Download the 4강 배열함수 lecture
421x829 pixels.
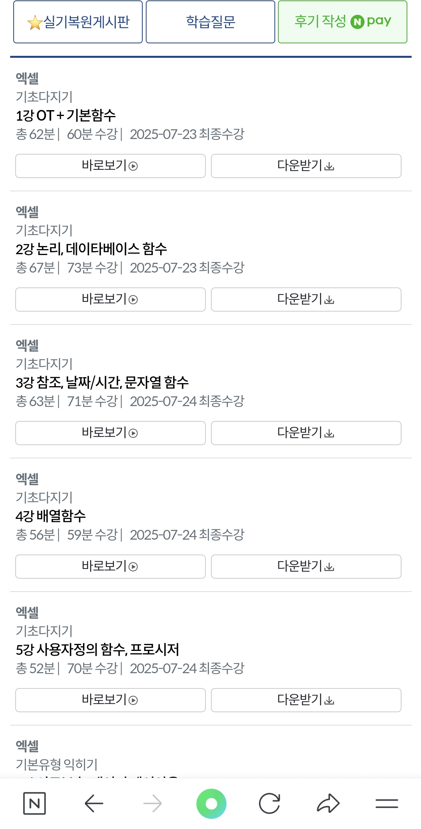[306, 567]
